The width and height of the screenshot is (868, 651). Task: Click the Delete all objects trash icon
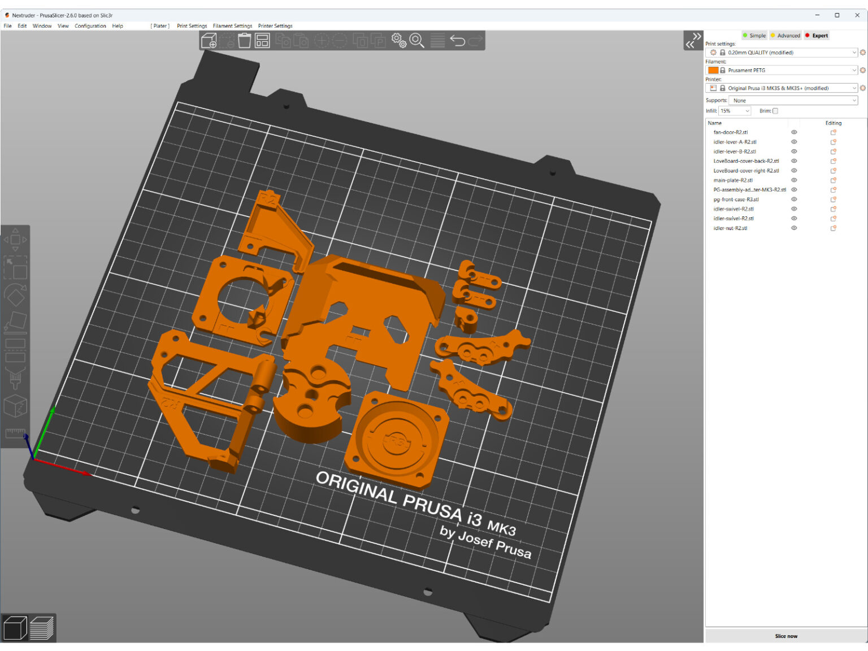pyautogui.click(x=244, y=40)
